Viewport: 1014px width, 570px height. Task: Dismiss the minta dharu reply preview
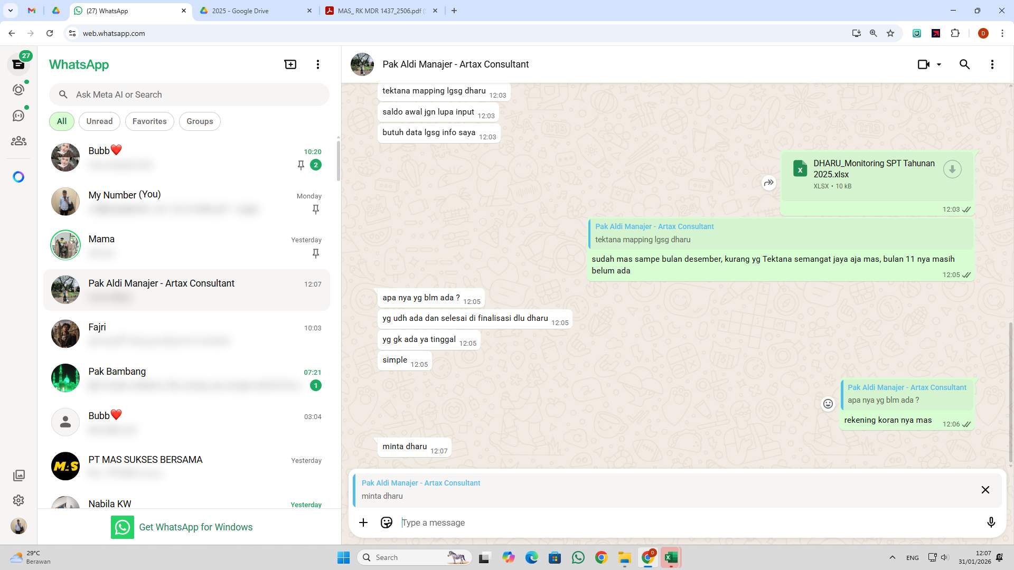tap(985, 490)
